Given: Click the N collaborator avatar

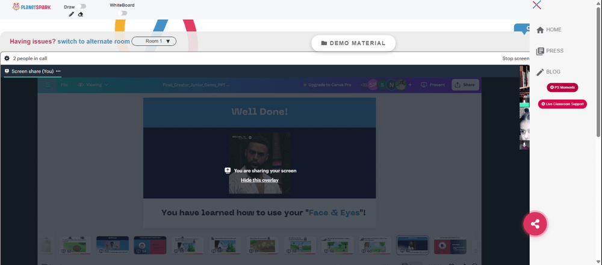Looking at the screenshot, I should tap(391, 85).
